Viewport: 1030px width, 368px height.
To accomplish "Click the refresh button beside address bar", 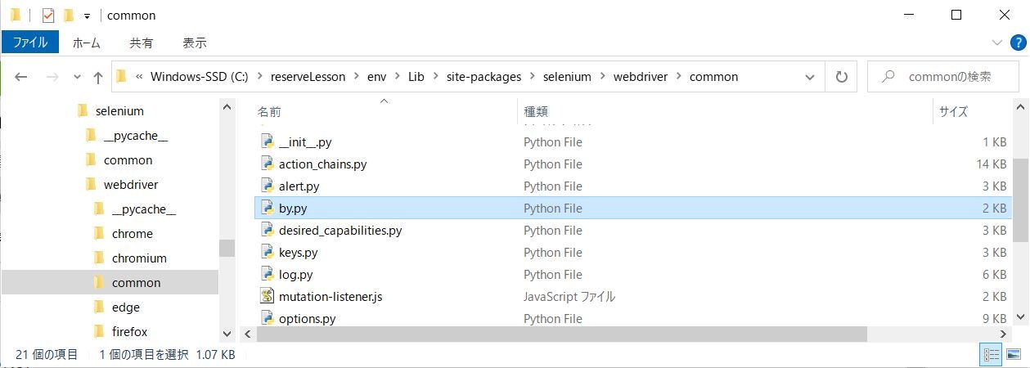I will (841, 77).
